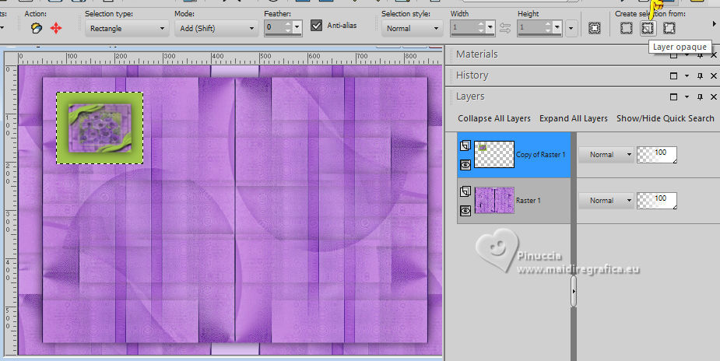Image resolution: width=720 pixels, height=361 pixels.
Task: Click the replace selection action icon
Action: tap(37, 29)
